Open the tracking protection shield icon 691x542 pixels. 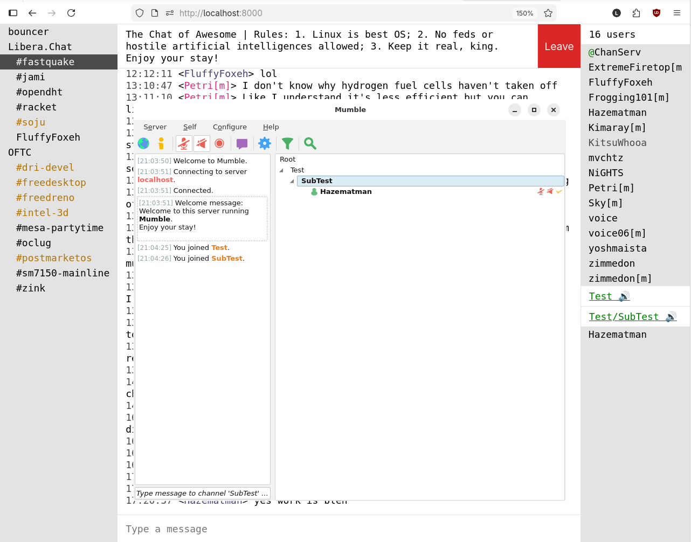140,13
